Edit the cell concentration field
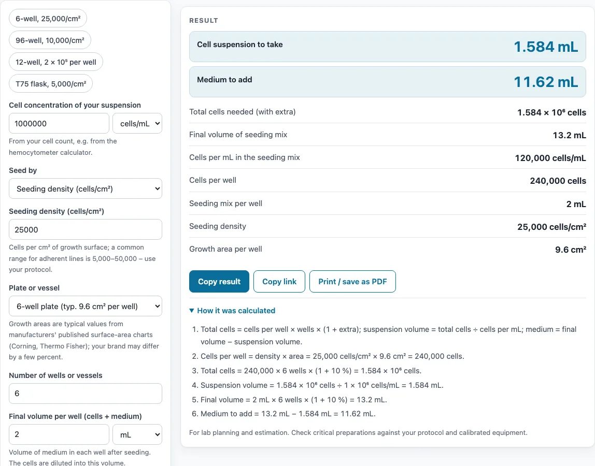 point(59,124)
